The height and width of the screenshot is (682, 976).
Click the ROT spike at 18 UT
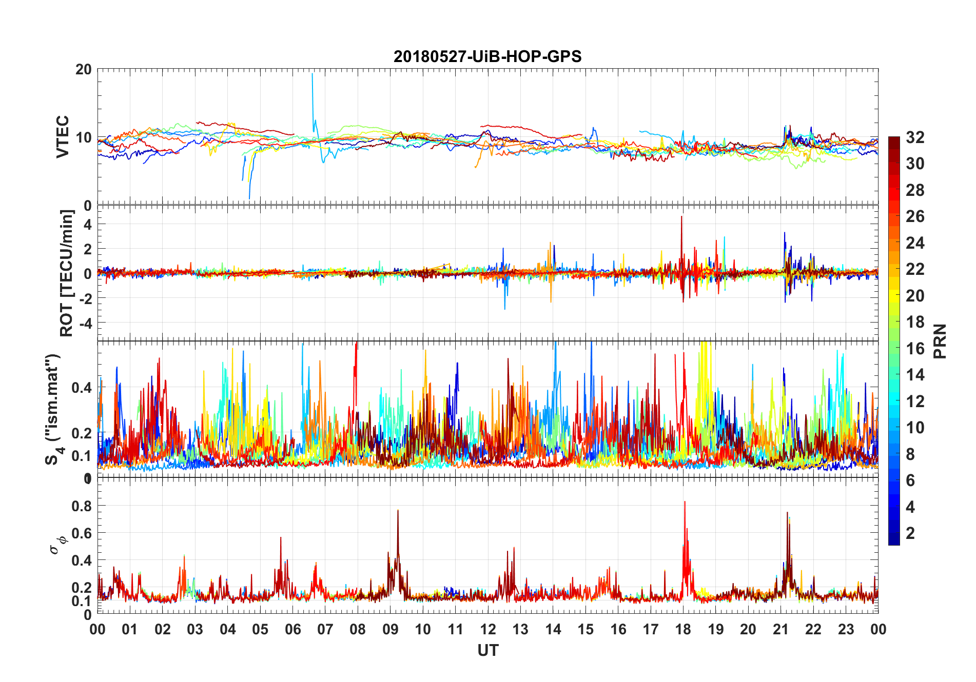pos(681,217)
